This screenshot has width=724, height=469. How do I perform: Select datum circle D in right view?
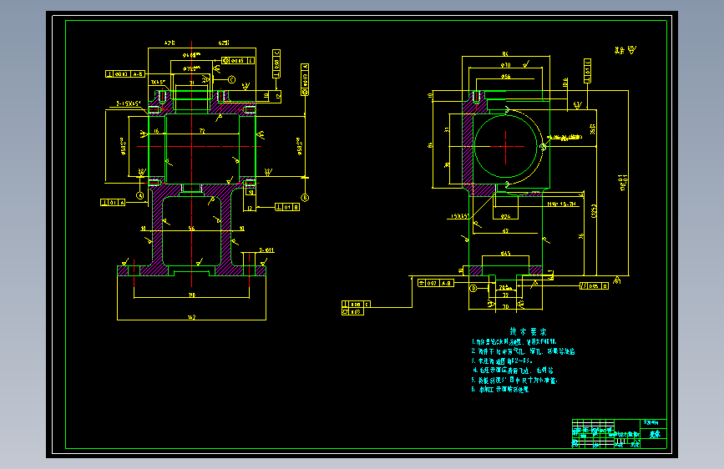(x=473, y=289)
